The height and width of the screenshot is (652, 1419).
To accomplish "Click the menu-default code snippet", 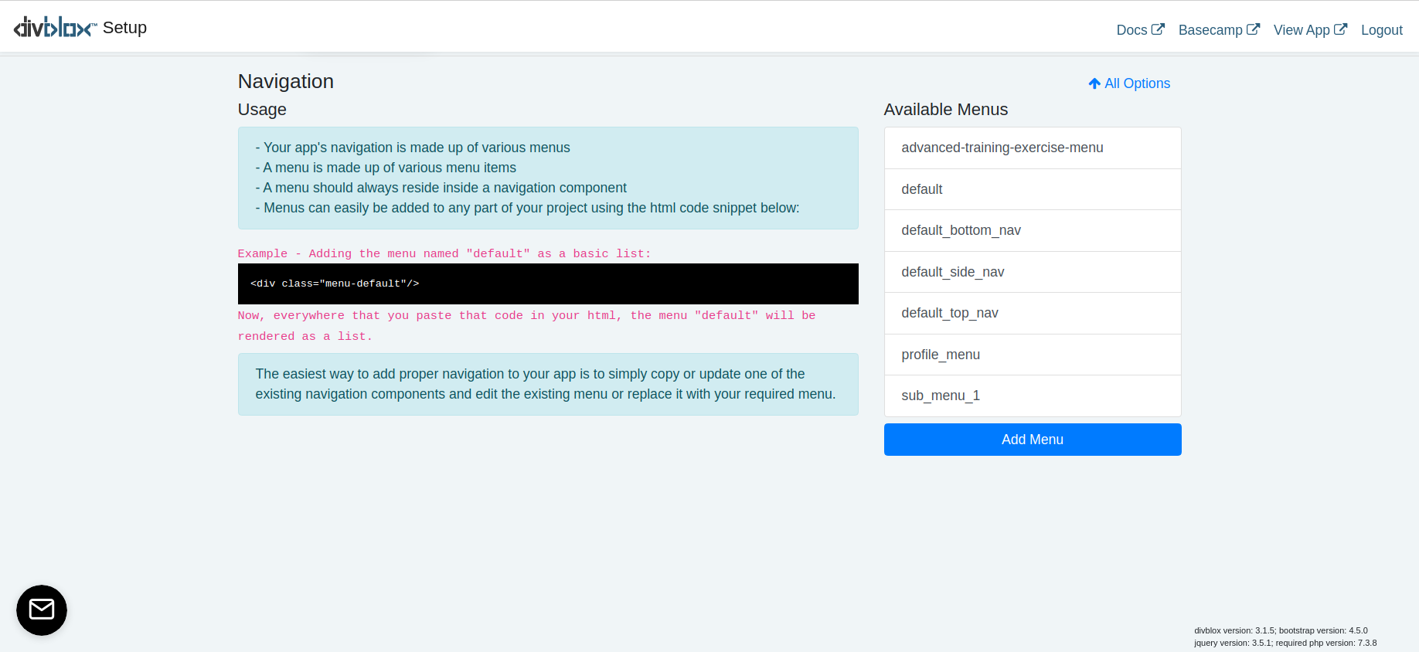I will click(x=548, y=284).
